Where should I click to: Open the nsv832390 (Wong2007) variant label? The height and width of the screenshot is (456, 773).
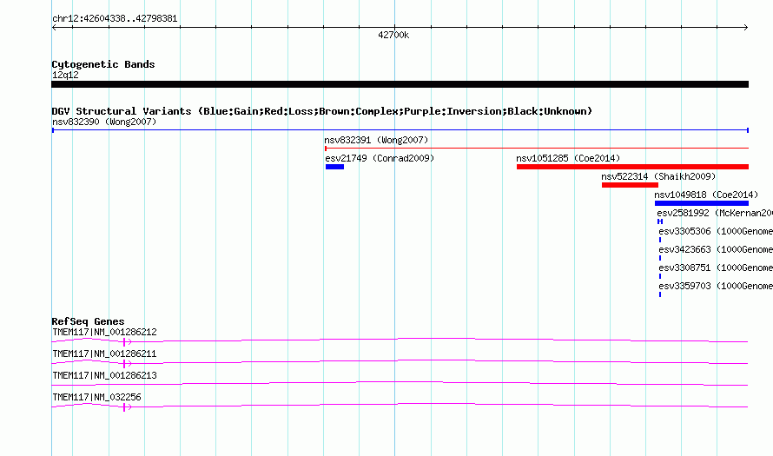(104, 122)
